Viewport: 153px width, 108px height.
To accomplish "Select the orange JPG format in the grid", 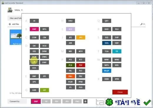I will 81,38.
